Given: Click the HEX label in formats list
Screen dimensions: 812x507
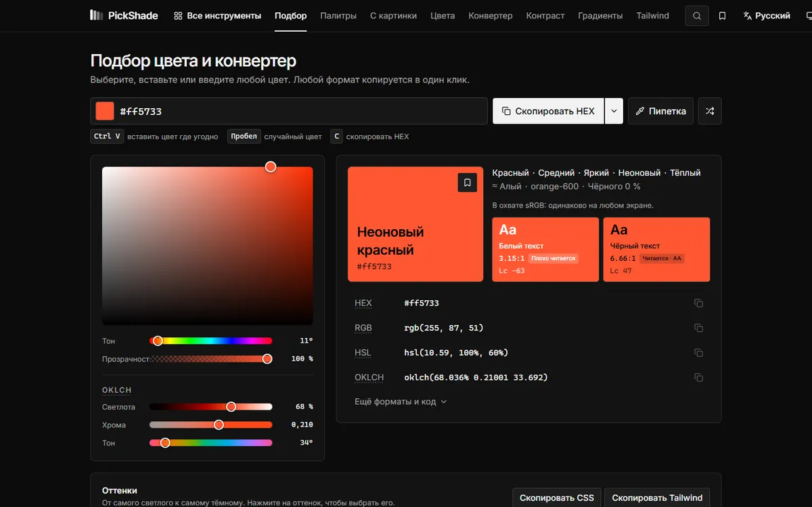Looking at the screenshot, I should coord(363,304).
